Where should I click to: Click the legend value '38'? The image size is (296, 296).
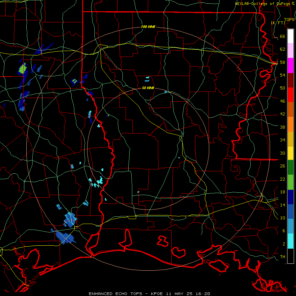click(283, 127)
